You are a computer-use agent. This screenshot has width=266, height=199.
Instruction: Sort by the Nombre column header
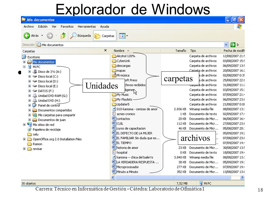[135, 51]
